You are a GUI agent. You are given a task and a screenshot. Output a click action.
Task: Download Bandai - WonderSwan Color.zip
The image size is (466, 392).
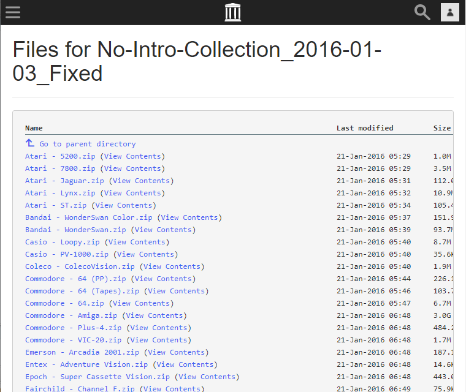[89, 217]
